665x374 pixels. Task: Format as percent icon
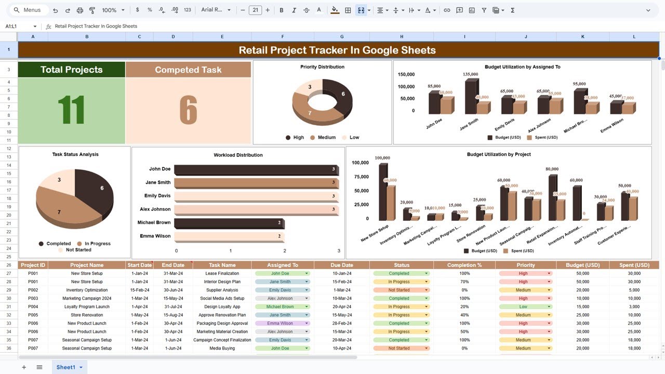(x=150, y=10)
